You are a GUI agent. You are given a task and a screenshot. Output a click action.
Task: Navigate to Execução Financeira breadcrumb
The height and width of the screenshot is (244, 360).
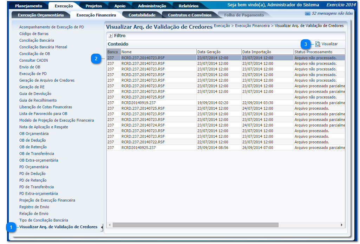[252, 26]
